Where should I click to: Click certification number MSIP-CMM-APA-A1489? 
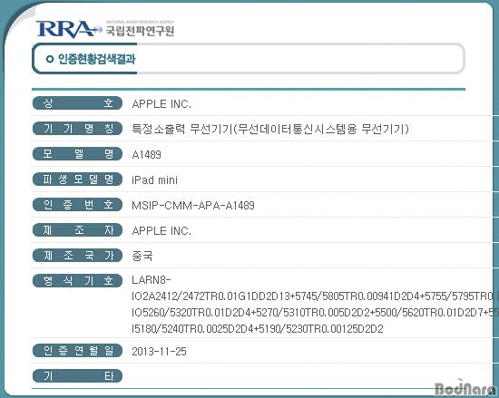click(x=193, y=206)
